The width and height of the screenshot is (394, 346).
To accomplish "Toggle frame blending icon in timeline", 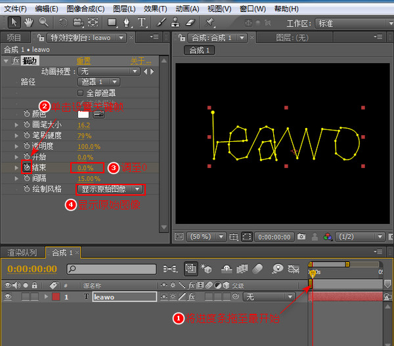I will (x=242, y=269).
